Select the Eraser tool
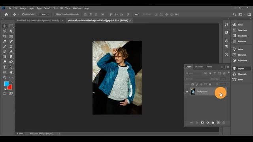 coord(11,52)
